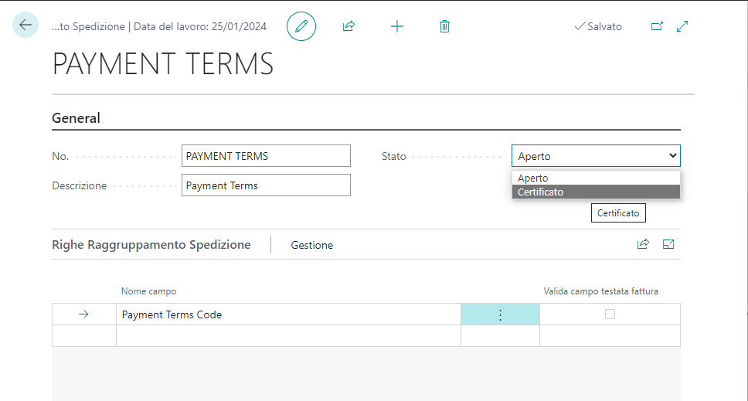Select the Payment Terms Code cell
748x401 pixels.
click(x=287, y=314)
